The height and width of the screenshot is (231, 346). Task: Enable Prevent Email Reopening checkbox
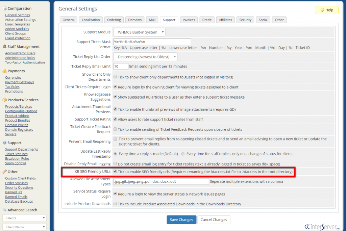[x=115, y=139]
